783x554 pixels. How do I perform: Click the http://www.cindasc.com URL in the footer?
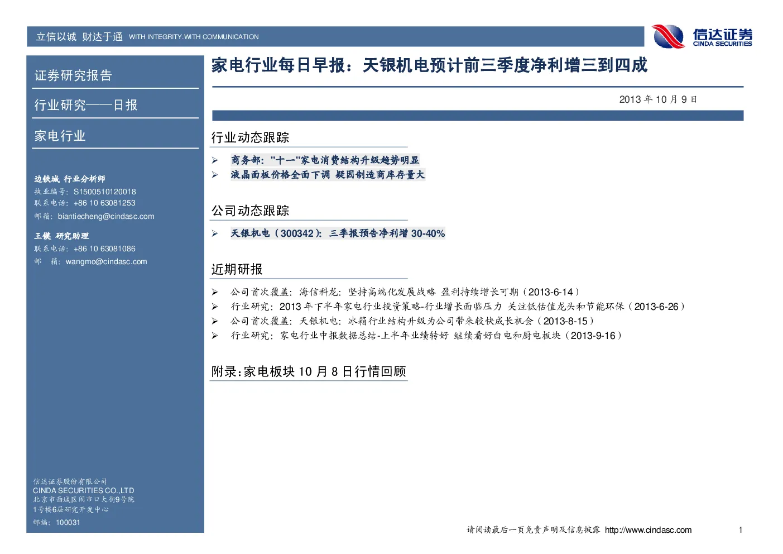[648, 530]
